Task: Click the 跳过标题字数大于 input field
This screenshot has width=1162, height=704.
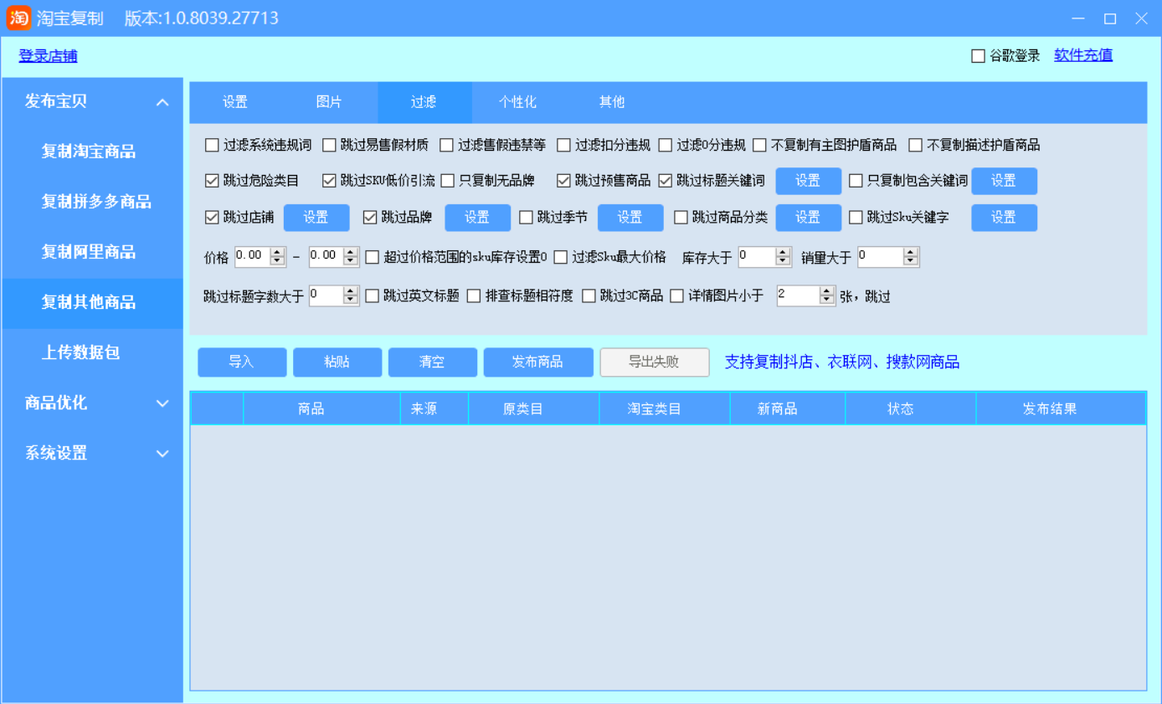Action: [326, 295]
